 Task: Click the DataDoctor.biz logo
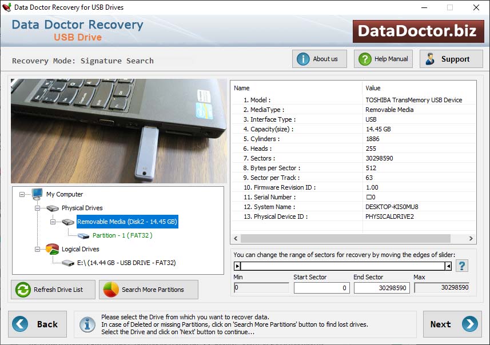418,31
